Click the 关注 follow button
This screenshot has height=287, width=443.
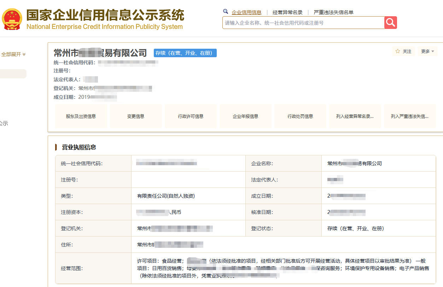pos(403,51)
